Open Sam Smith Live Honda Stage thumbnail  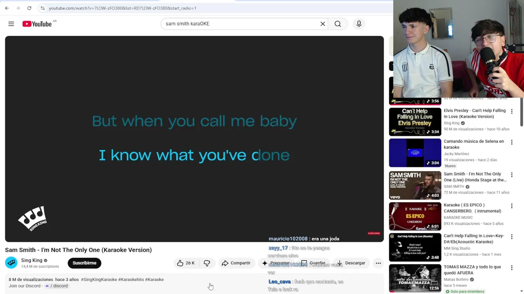[415, 185]
